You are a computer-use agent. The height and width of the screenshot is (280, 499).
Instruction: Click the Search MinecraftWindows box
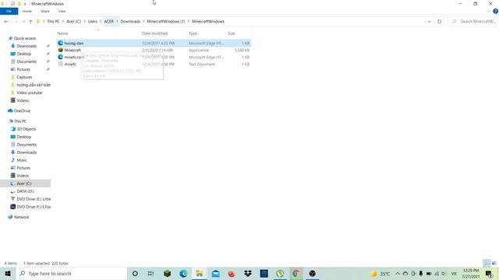coord(472,22)
